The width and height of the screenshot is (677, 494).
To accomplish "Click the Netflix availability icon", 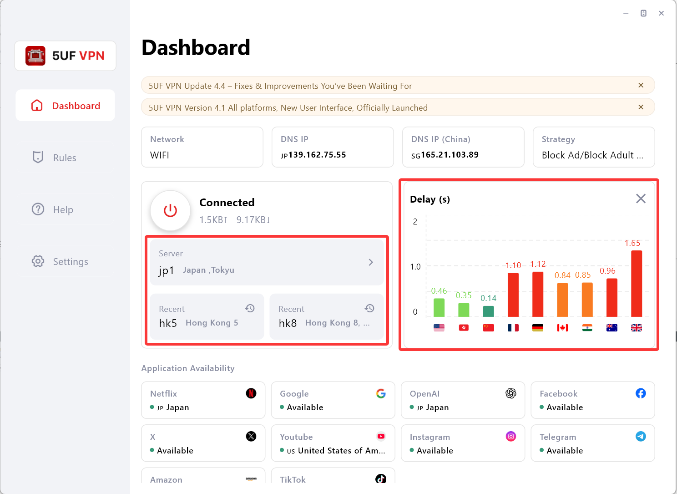I will click(251, 393).
